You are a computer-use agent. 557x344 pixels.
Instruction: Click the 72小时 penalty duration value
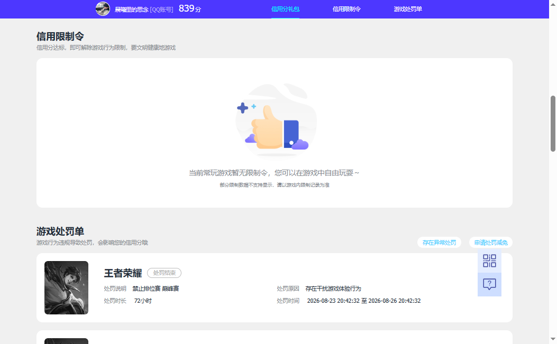[143, 301]
